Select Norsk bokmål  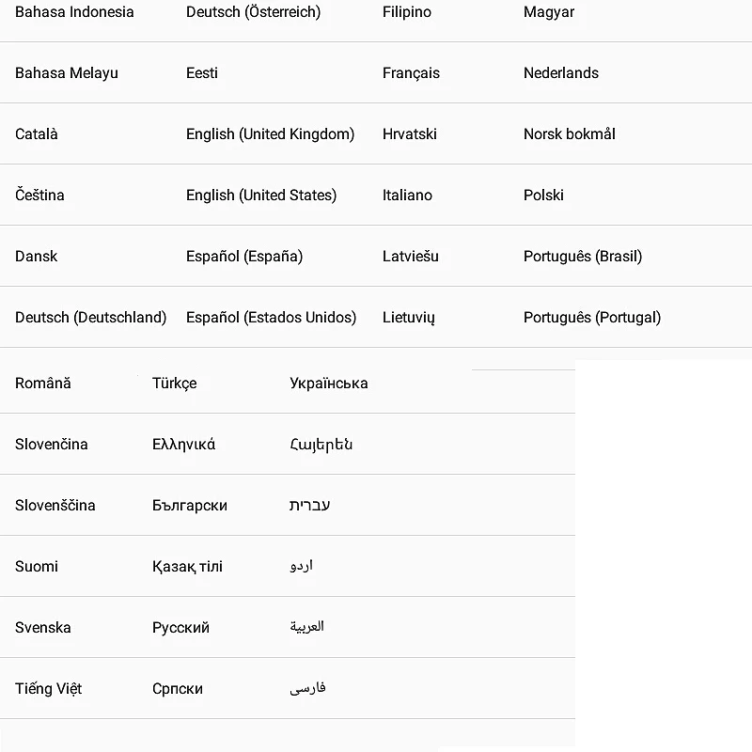(569, 134)
